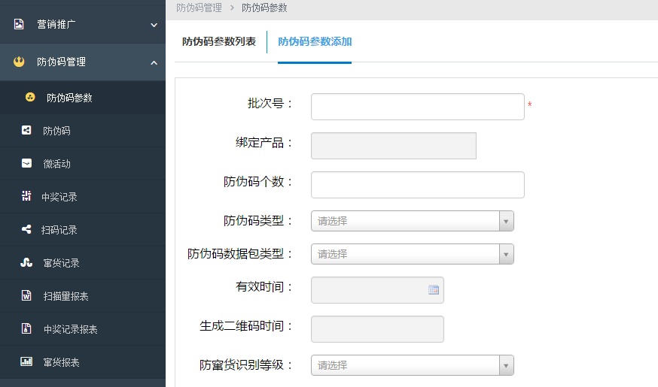Click the 营销推广 sidebar icon
The image size is (658, 387).
(x=19, y=24)
